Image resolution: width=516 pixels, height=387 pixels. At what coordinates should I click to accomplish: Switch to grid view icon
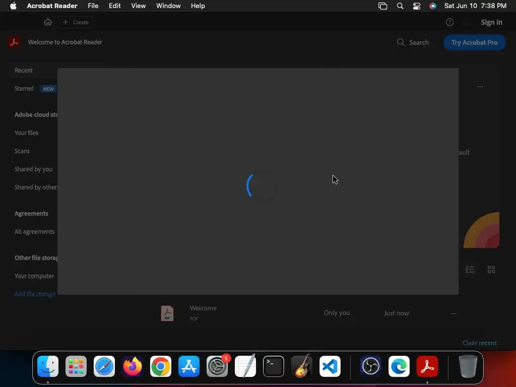coord(491,270)
